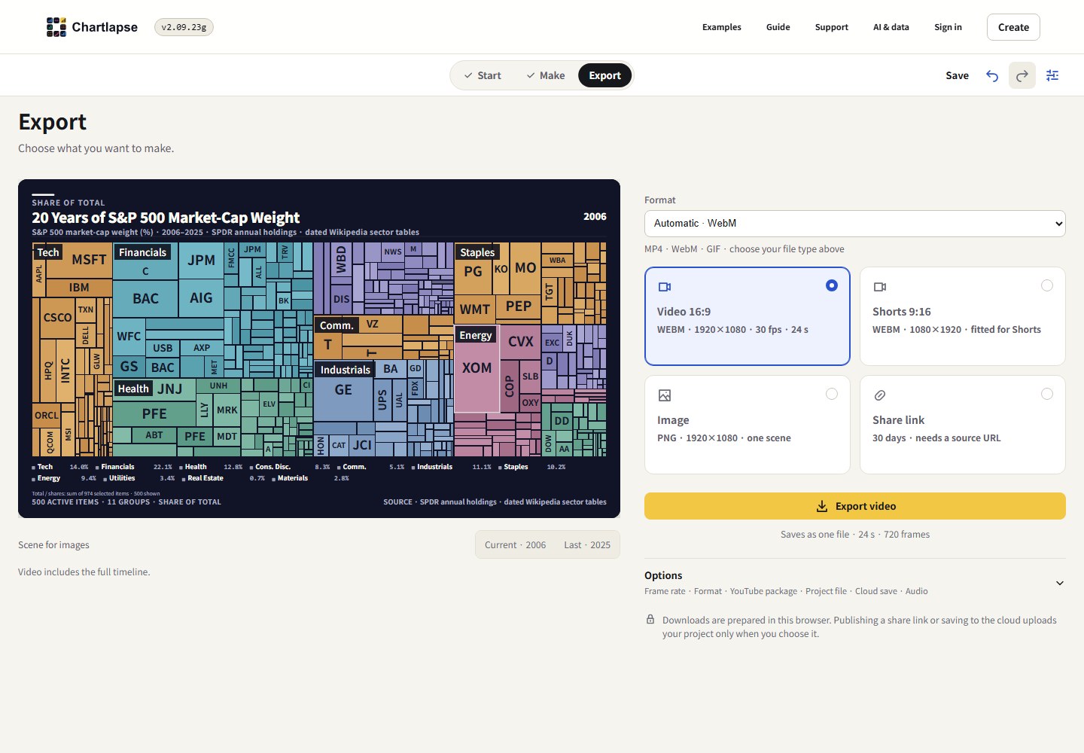Screen dimensions: 1084x753
Task: Click the Shorts 9:16 camera icon
Action: 880,287
